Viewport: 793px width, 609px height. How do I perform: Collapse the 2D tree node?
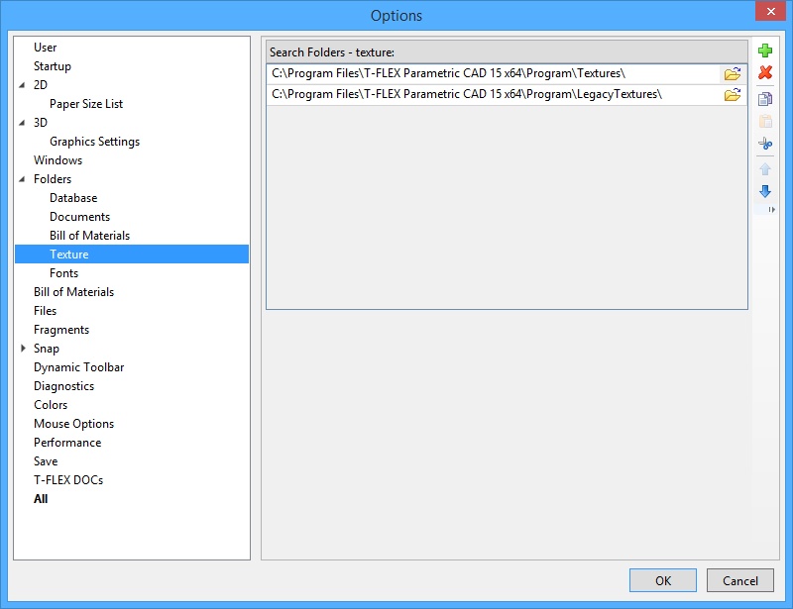point(23,85)
